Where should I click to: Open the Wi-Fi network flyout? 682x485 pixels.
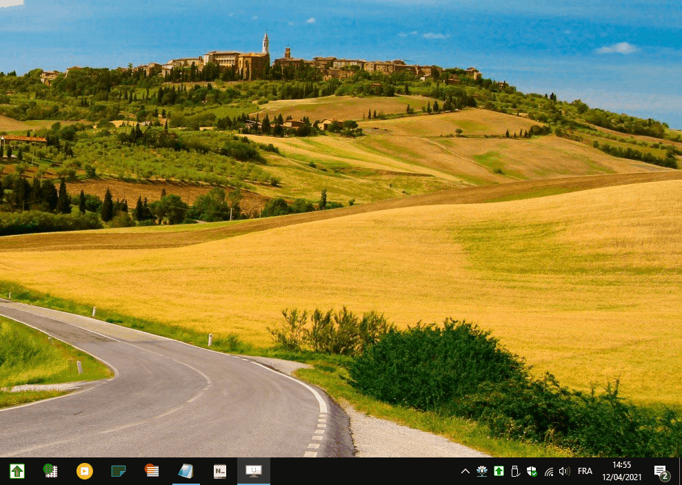[548, 471]
